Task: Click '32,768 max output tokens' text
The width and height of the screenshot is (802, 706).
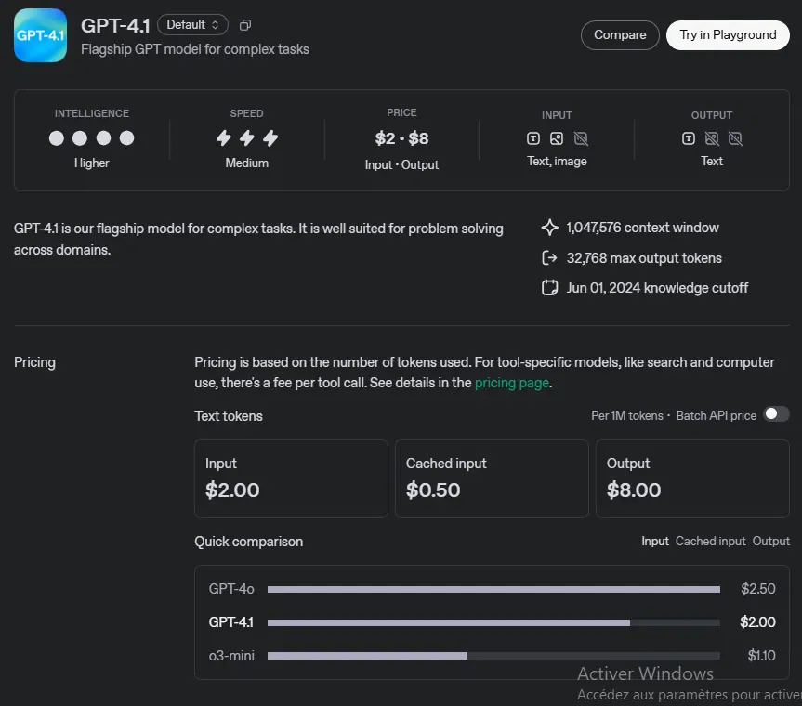Action: (644, 258)
